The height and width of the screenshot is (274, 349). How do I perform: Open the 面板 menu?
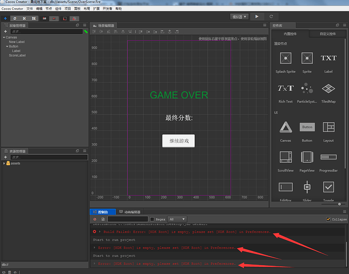click(77, 9)
